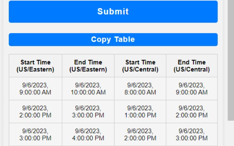This screenshot has height=146, width=234.
Task: Select the Start Time (US/Central) column header
Action: tap(140, 66)
